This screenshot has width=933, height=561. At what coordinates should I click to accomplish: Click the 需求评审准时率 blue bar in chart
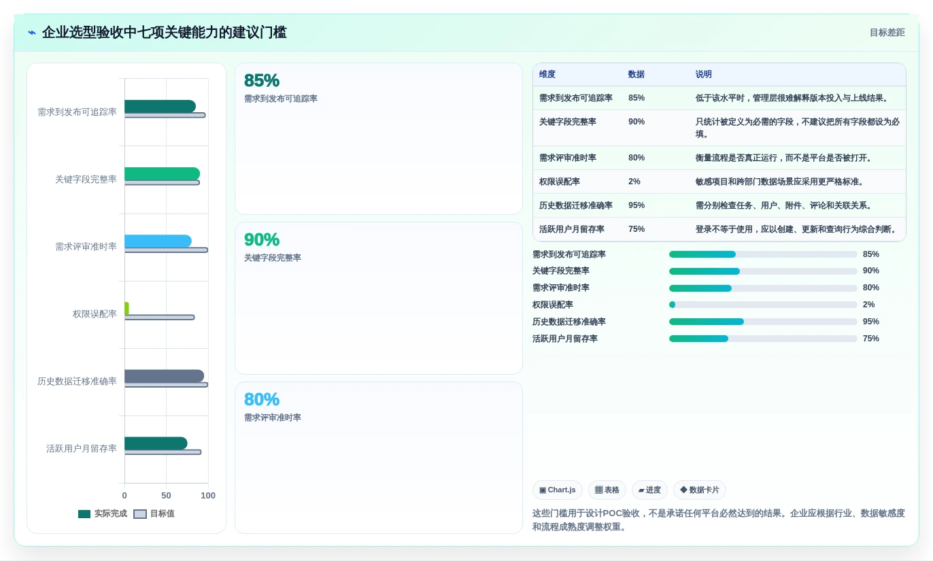[x=158, y=241]
